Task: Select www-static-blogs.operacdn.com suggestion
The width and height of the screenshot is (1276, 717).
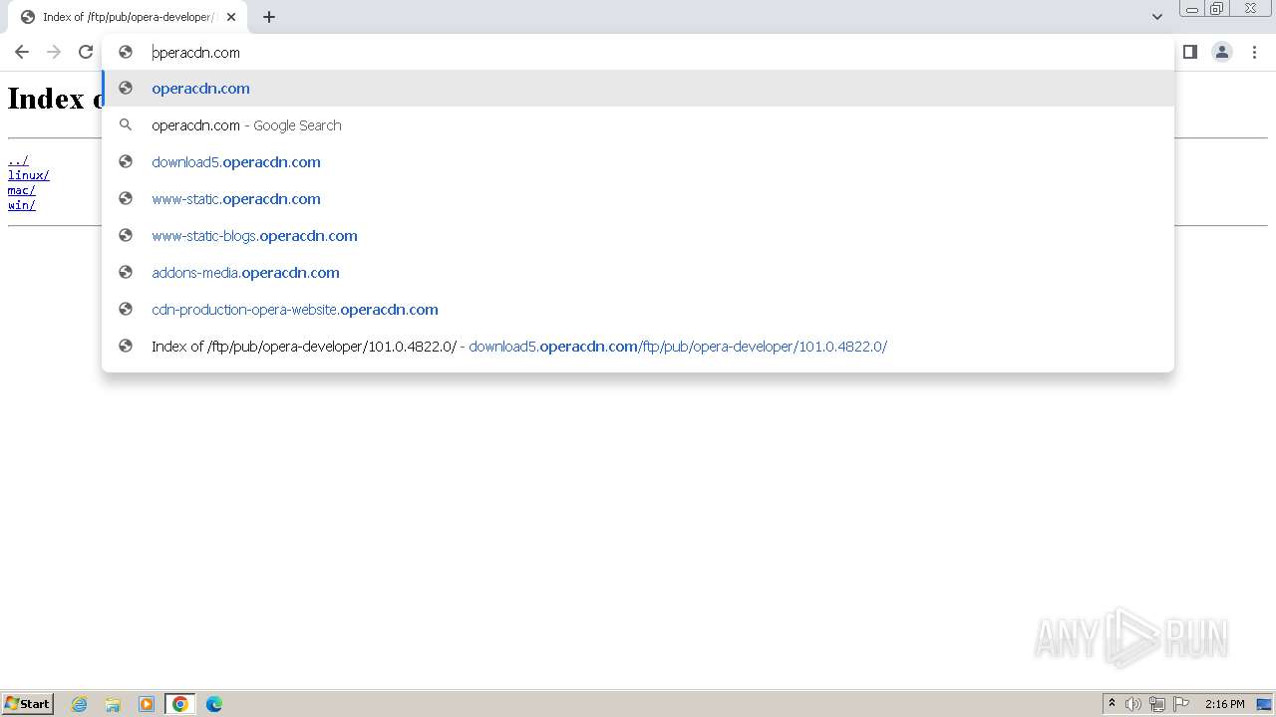Action: point(638,236)
